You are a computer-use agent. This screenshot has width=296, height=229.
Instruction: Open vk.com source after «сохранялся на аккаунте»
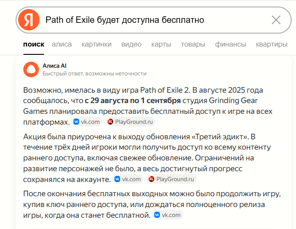(x=128, y=179)
